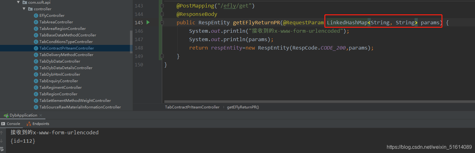Click the class icon beside TabAreaRegionController
Image resolution: width=475 pixels, height=153 pixels.
click(x=36, y=29)
